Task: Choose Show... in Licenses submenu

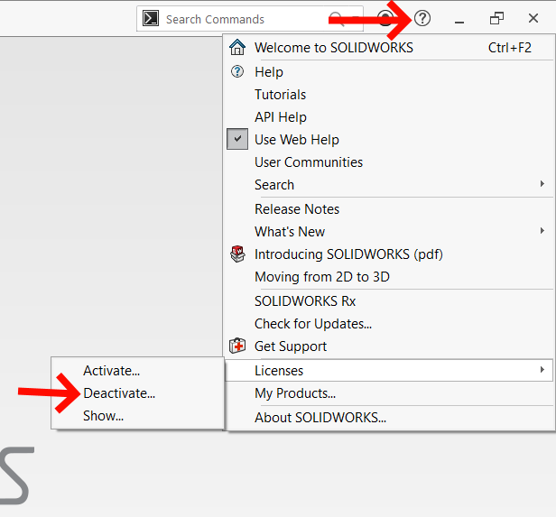Action: (x=103, y=416)
